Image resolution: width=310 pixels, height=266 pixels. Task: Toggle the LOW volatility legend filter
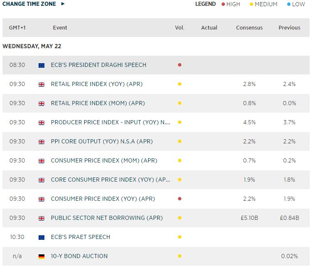coord(295,4)
